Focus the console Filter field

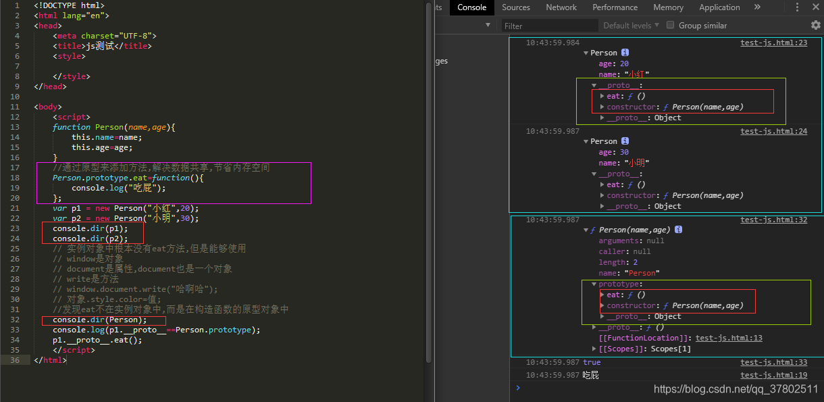click(550, 26)
